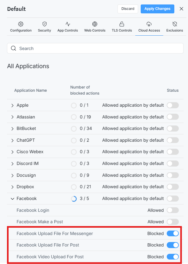This screenshot has width=188, height=264.
Task: Toggle the Atlassian application status switch
Action: (x=173, y=117)
